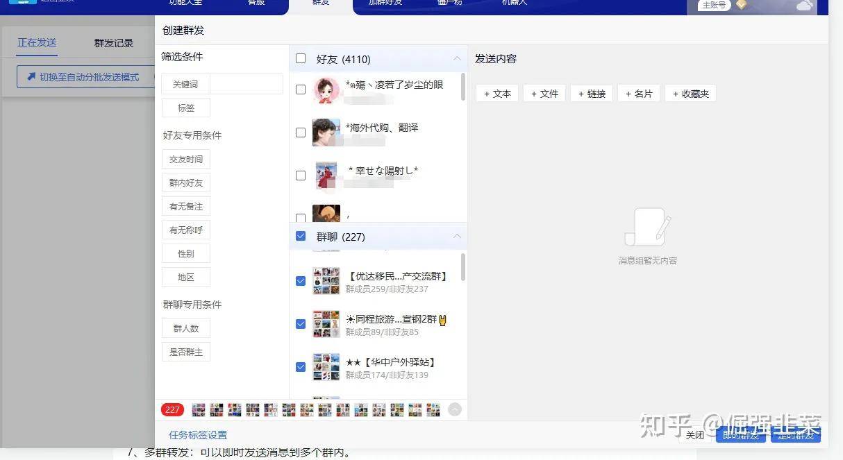Uncheck the 优达移民 group checkbox
The height and width of the screenshot is (460, 843).
301,281
